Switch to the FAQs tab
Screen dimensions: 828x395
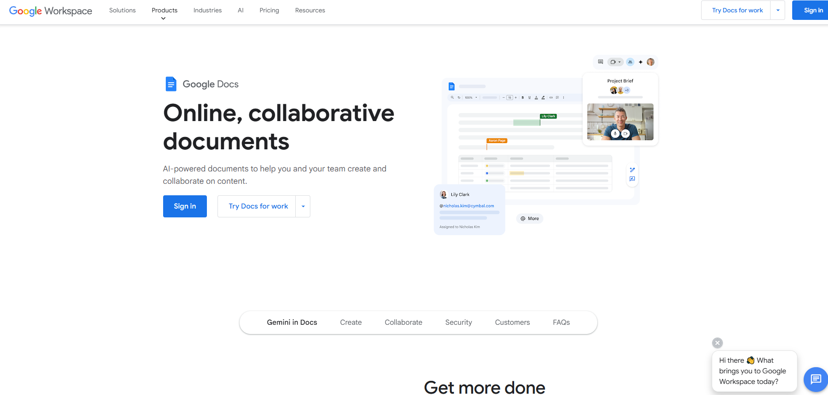[561, 323]
